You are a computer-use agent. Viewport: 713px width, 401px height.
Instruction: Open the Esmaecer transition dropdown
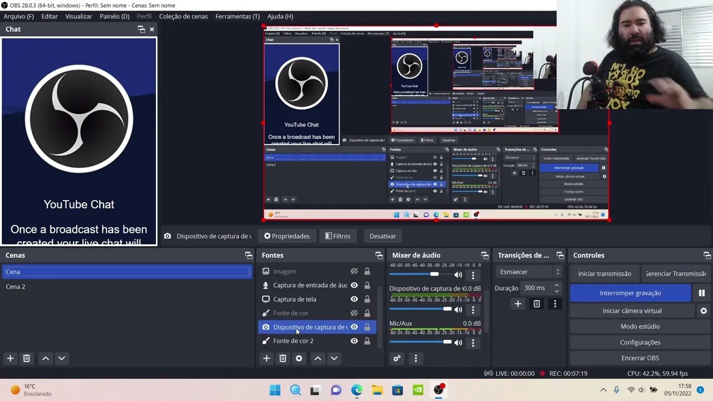point(529,272)
